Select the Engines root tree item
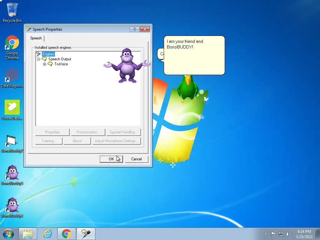The height and width of the screenshot is (240, 320). click(48, 54)
